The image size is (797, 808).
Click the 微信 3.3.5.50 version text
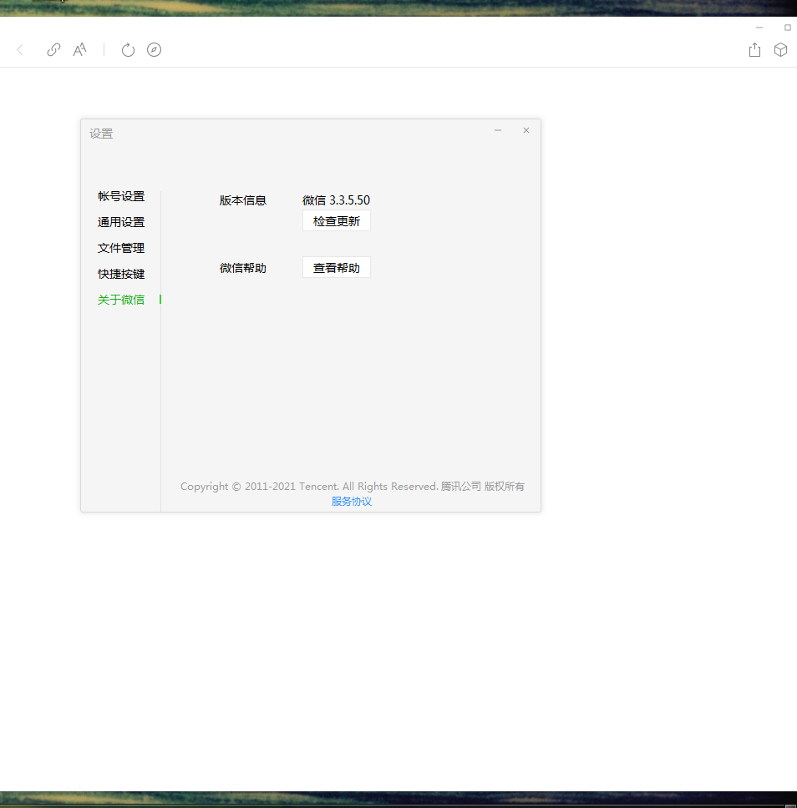coord(337,200)
